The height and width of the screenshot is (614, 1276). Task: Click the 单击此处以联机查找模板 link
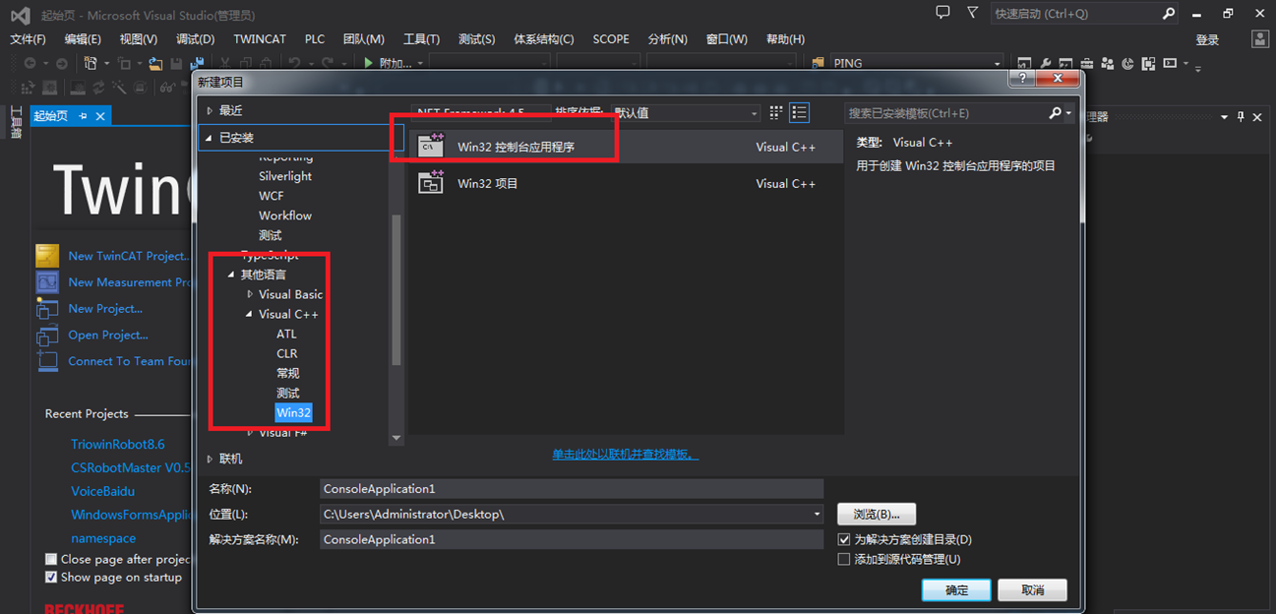(x=625, y=455)
